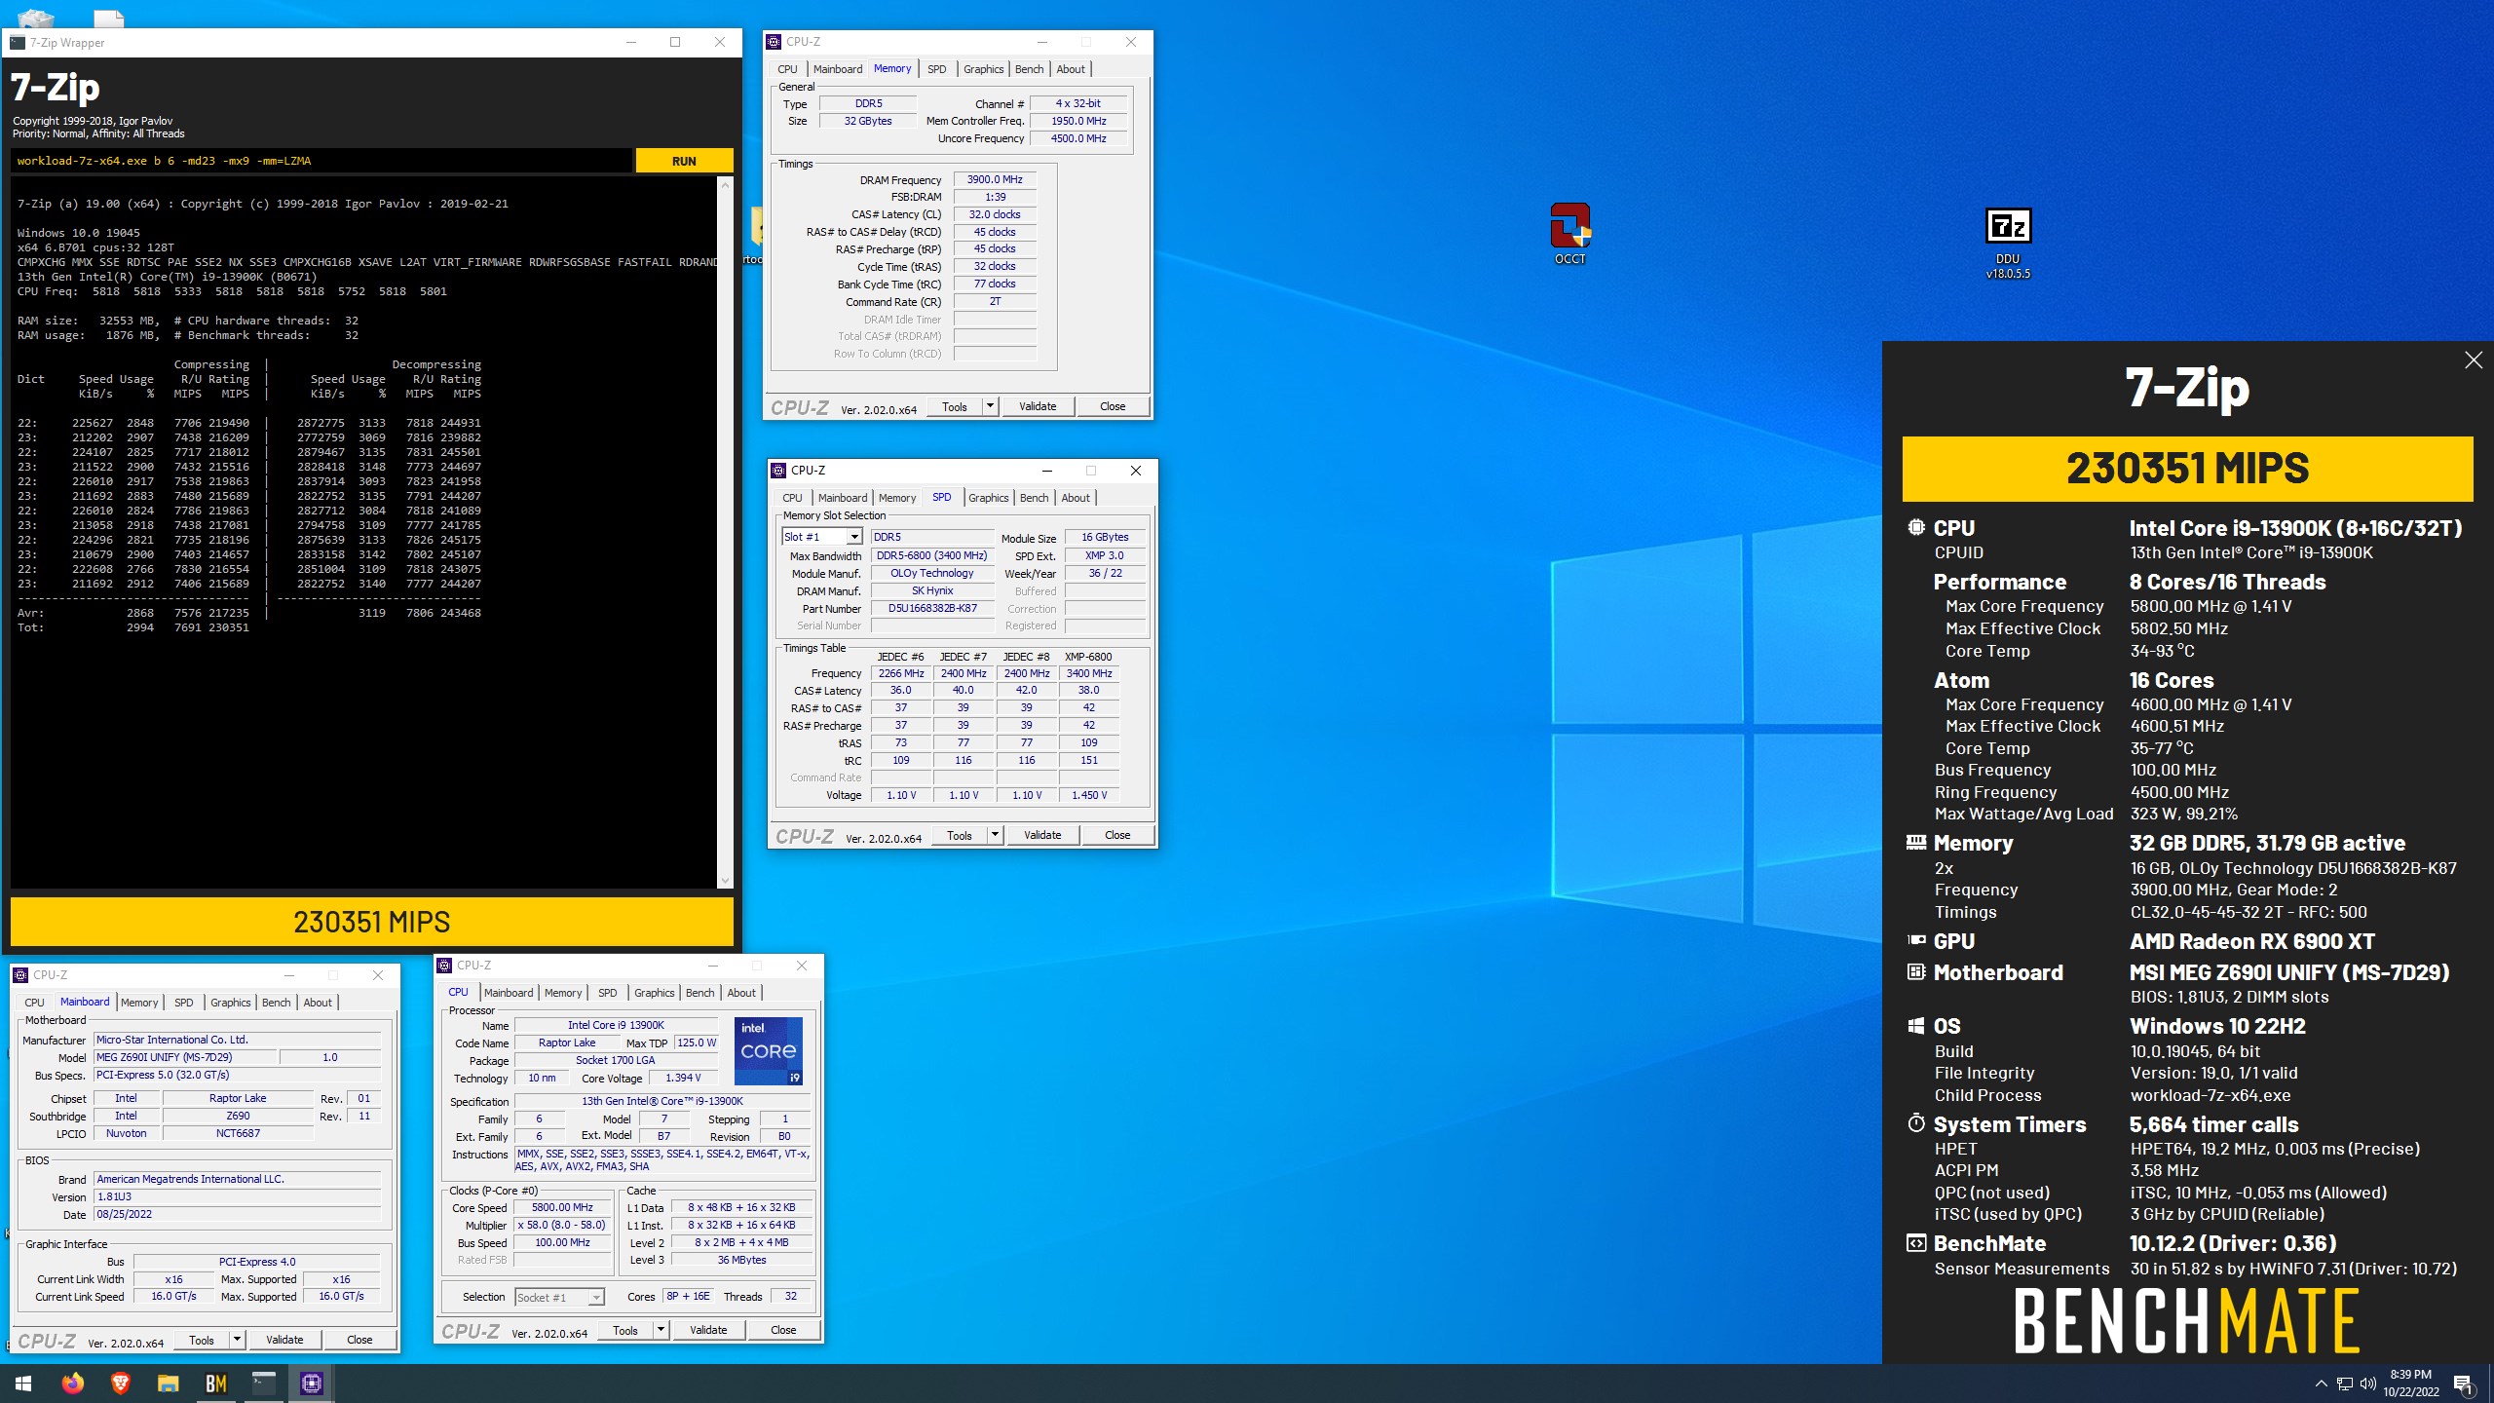Click the XMP-6800 timings column header

[x=1088, y=657]
